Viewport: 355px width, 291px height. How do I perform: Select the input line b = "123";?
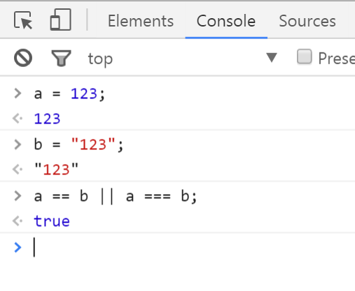(78, 144)
